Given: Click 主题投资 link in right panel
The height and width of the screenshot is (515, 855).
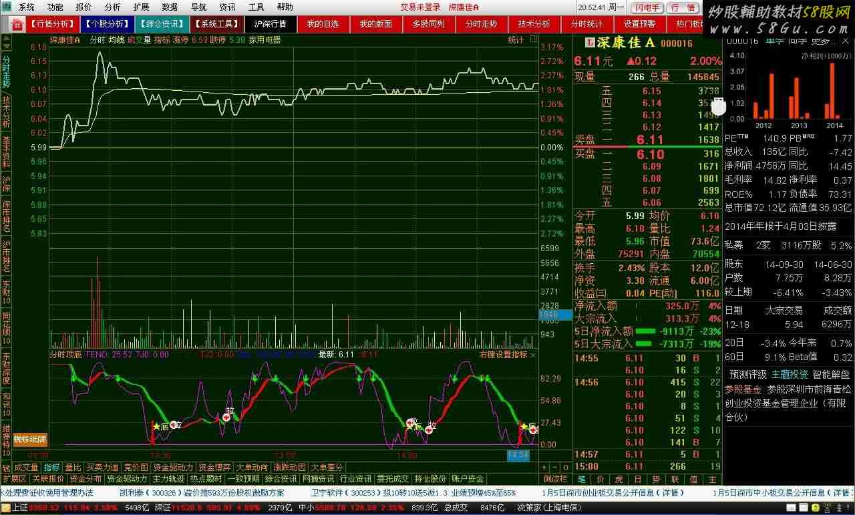Looking at the screenshot, I should tap(790, 375).
